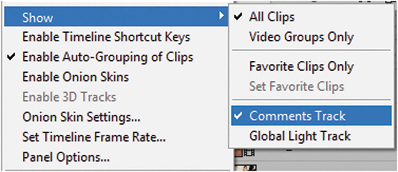Click the orange layer thumbnail beside the filmstrip

(238, 153)
